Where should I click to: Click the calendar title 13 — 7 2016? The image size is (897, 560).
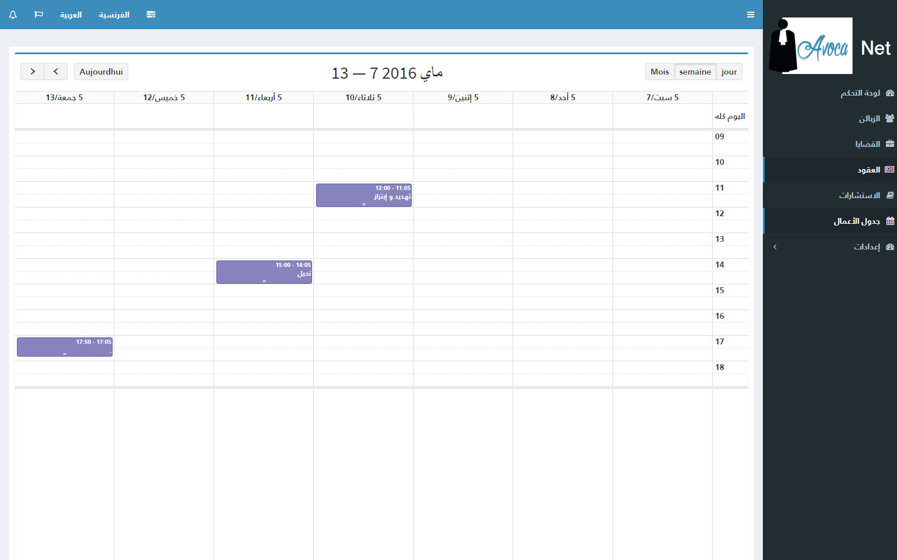[x=387, y=73]
